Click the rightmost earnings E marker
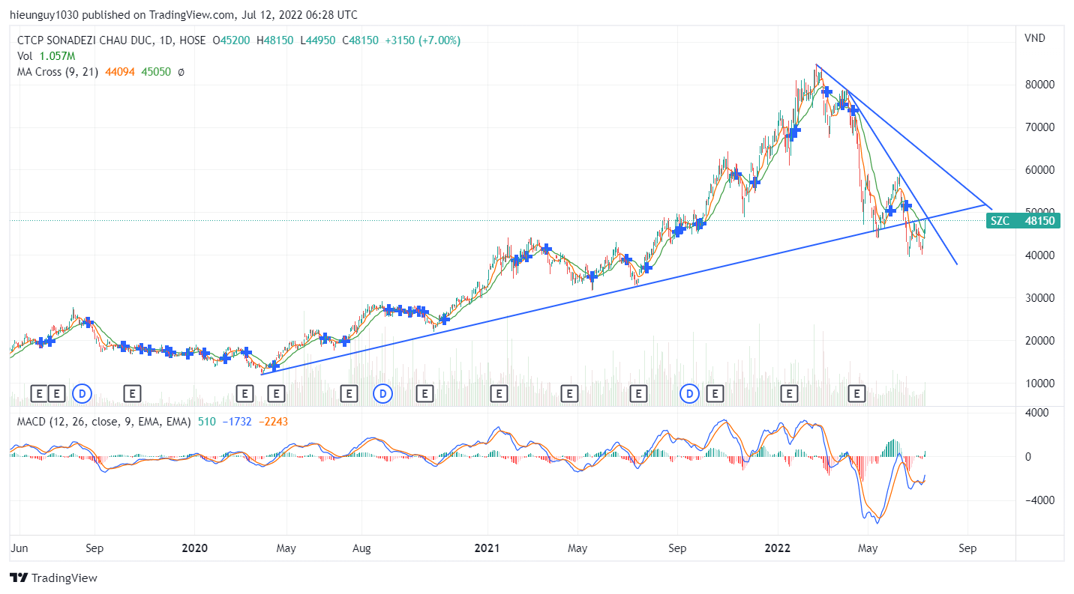 click(x=856, y=393)
